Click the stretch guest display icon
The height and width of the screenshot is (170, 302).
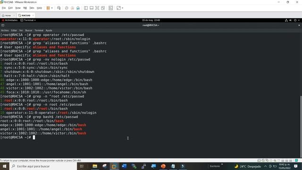coord(118,8)
